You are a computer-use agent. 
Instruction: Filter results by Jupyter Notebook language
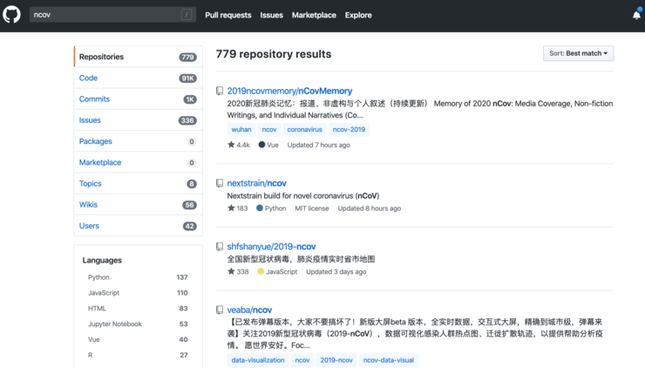pos(138,324)
